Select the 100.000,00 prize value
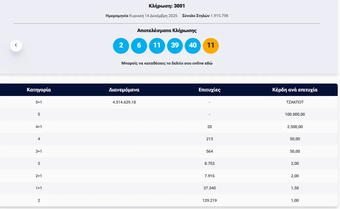The height and width of the screenshot is (209, 340). point(295,114)
